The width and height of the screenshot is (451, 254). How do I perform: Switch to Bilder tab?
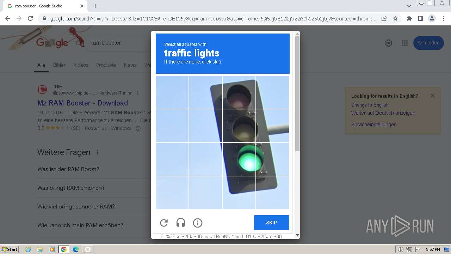coord(59,65)
